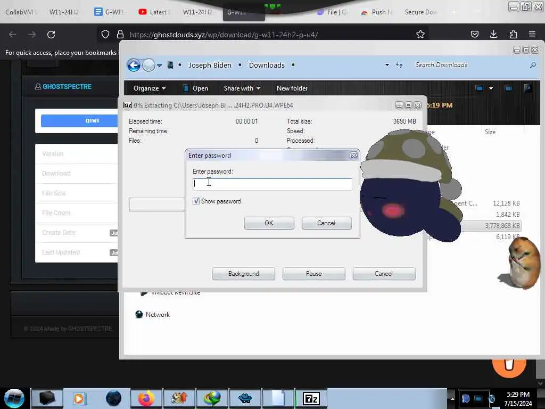The height and width of the screenshot is (409, 545).
Task: Open Network in the navigation pane
Action: (x=153, y=314)
